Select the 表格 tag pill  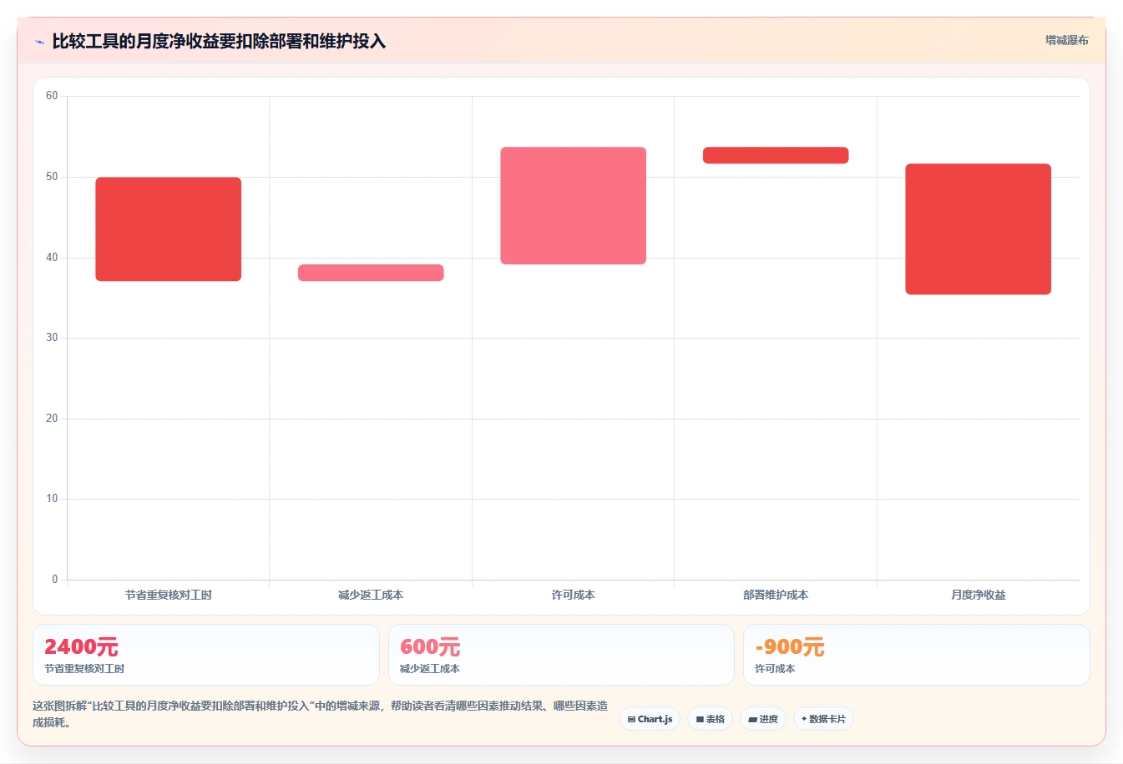tap(710, 719)
